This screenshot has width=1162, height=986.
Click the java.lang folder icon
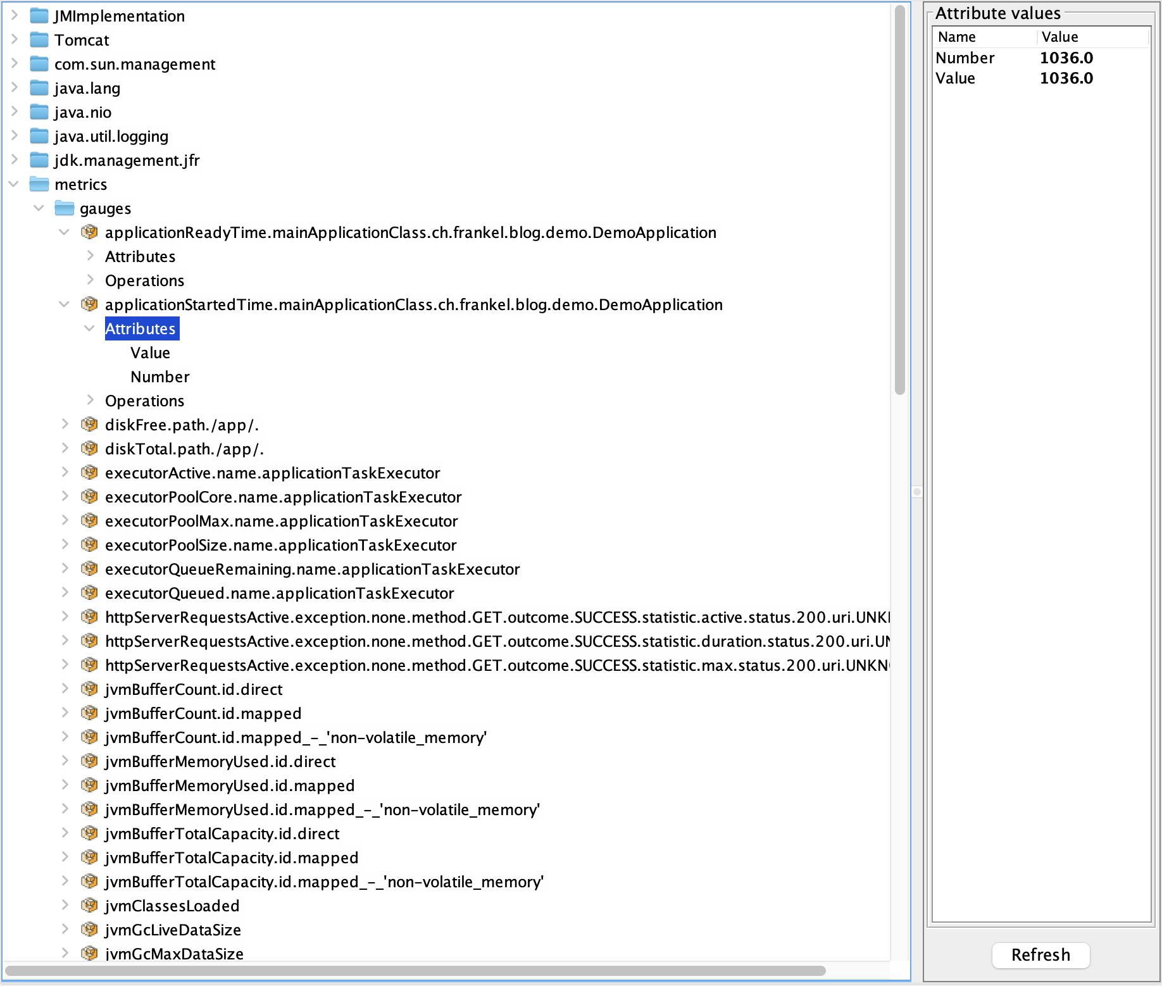(x=39, y=88)
